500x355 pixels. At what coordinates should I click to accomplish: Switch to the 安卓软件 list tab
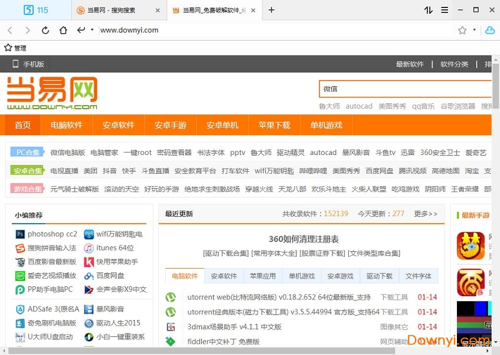pyautogui.click(x=224, y=276)
